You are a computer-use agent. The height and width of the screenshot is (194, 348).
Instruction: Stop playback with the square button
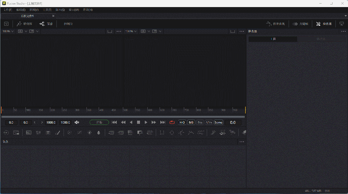138,122
